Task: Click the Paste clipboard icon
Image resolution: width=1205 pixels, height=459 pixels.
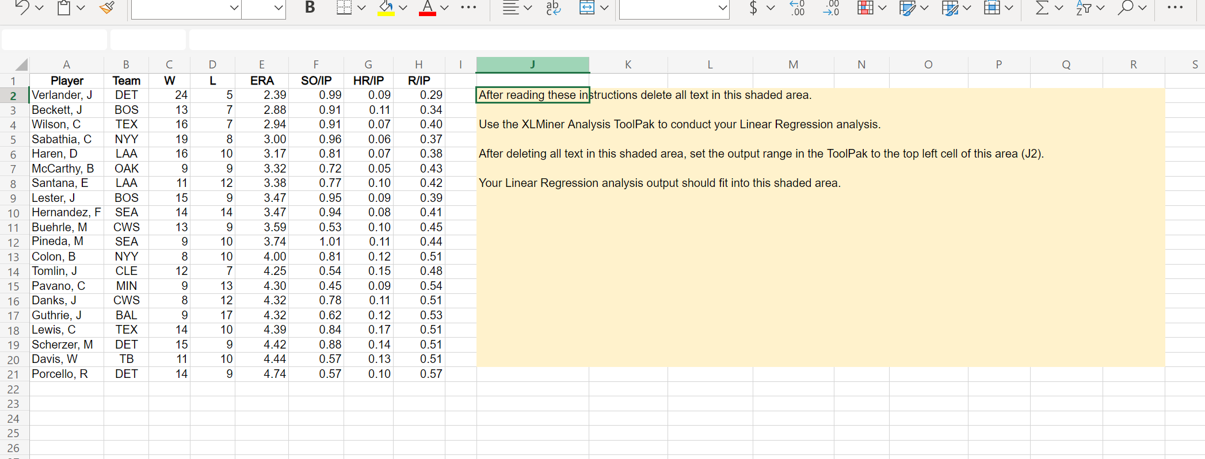Action: click(x=64, y=7)
